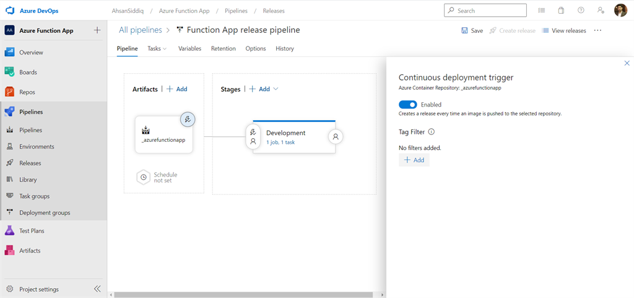634x298 pixels.
Task: Switch to the Options tab
Action: point(256,48)
